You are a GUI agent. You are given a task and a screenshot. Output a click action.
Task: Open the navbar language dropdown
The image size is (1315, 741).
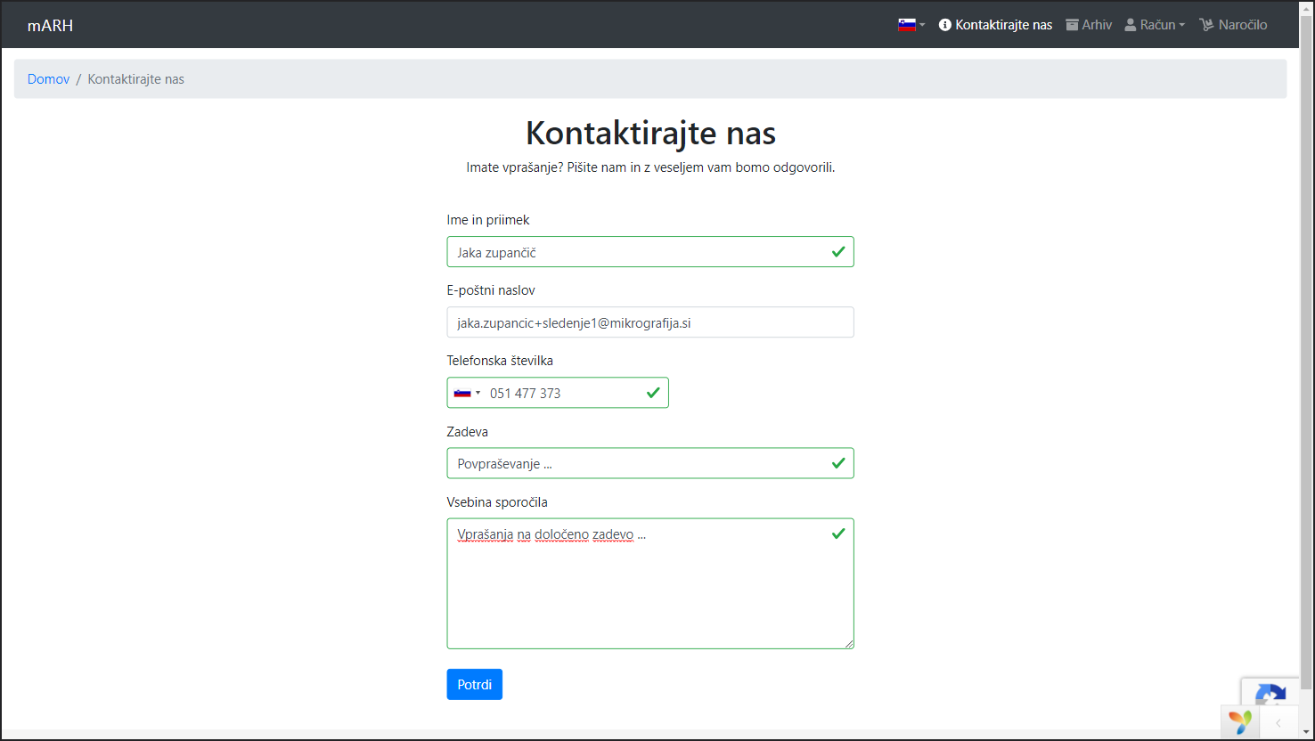[912, 25]
